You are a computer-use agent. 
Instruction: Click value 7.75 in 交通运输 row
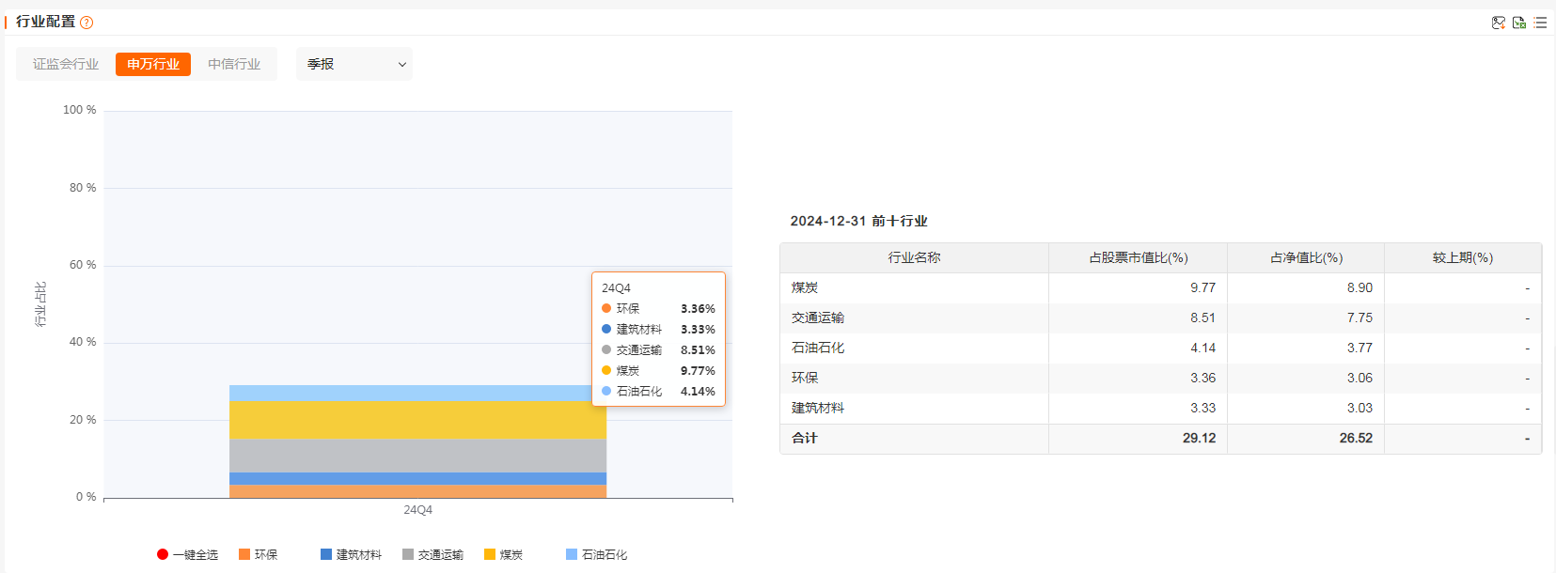(x=1360, y=317)
